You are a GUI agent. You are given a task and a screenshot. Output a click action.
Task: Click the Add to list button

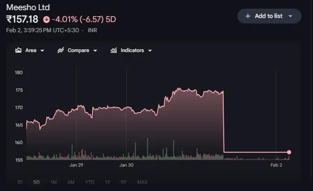pyautogui.click(x=269, y=16)
